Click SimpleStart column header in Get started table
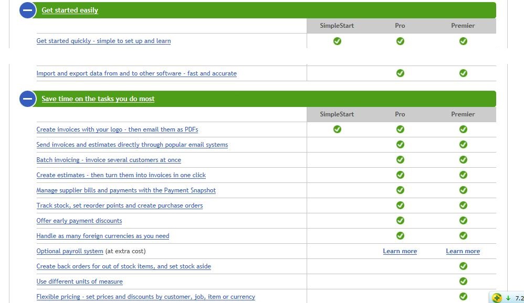Image resolution: width=524 pixels, height=303 pixels. [x=337, y=26]
